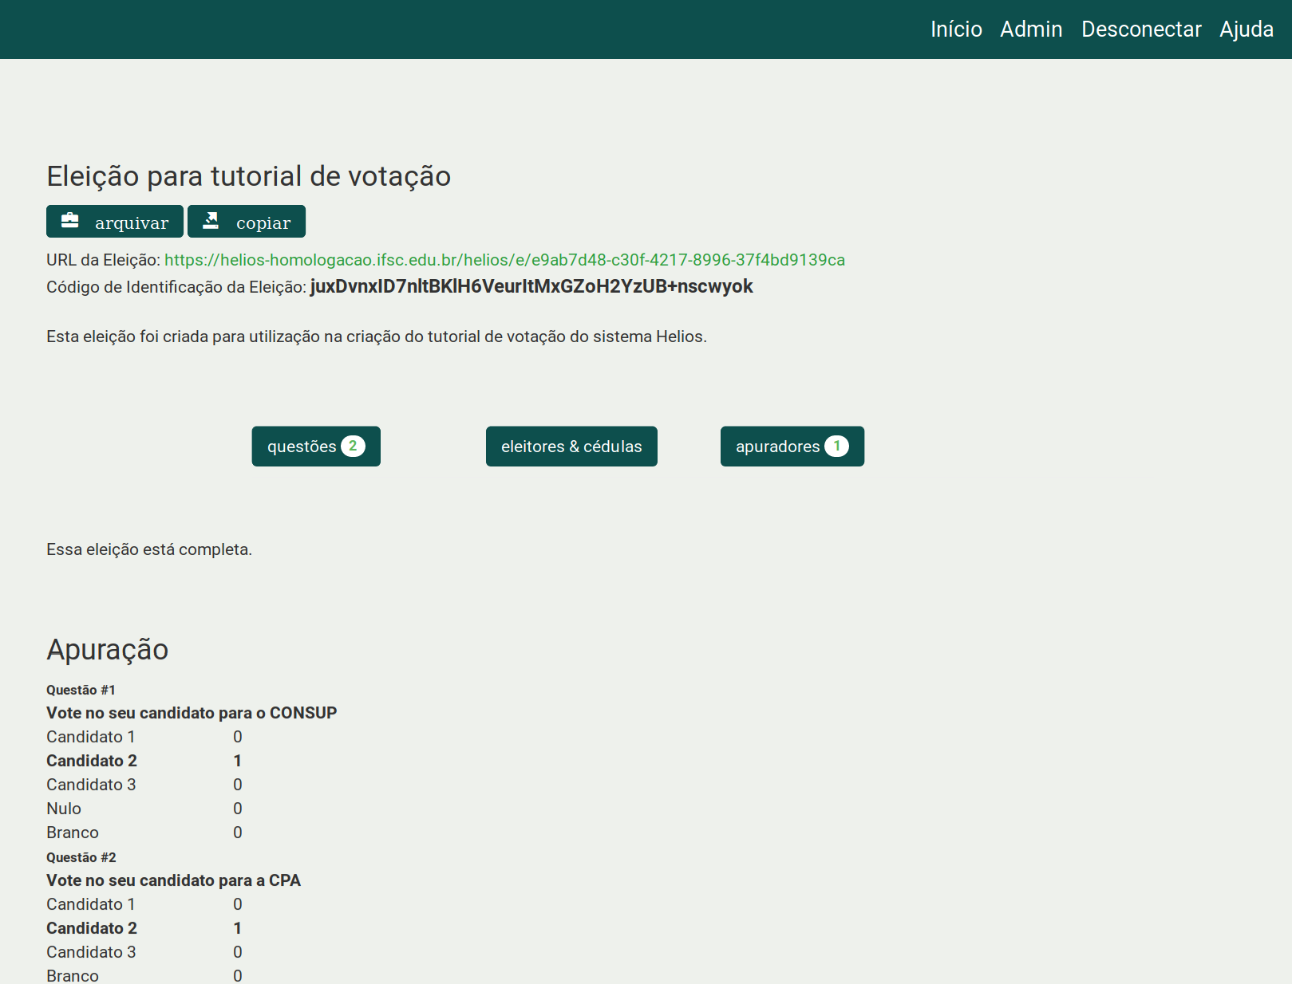Click 'Essa eleição está completa' status text
The width and height of the screenshot is (1292, 984).
pos(149,549)
